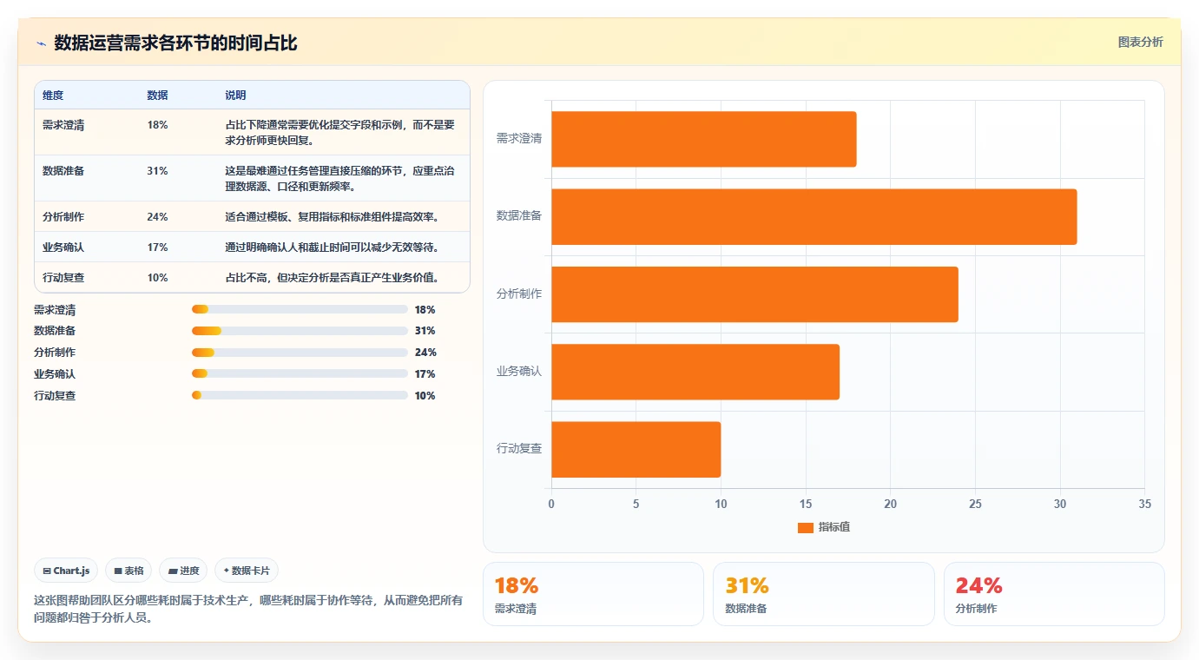This screenshot has width=1199, height=660.
Task: Open the 18% 需求澄清 data card
Action: pos(593,594)
